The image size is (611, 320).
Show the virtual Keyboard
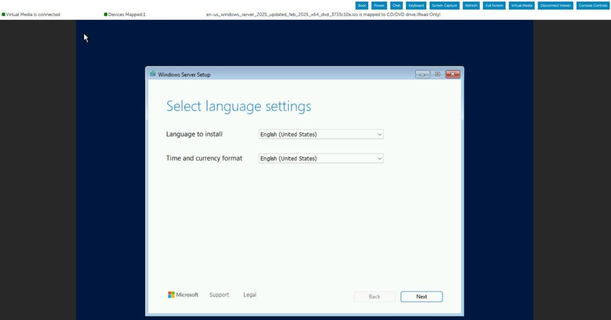coord(416,6)
